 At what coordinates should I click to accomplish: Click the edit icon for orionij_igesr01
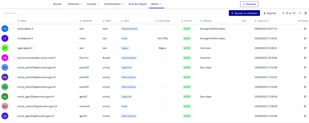305,116
